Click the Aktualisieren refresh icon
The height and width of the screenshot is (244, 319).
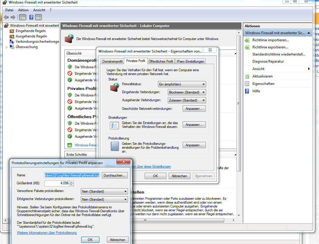[247, 77]
